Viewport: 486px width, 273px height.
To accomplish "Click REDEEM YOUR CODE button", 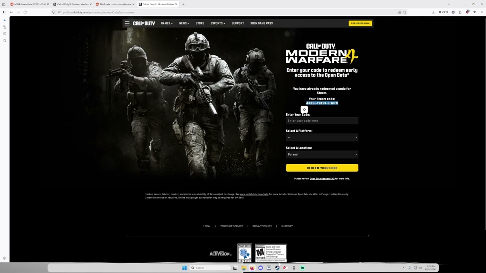I will pyautogui.click(x=322, y=168).
